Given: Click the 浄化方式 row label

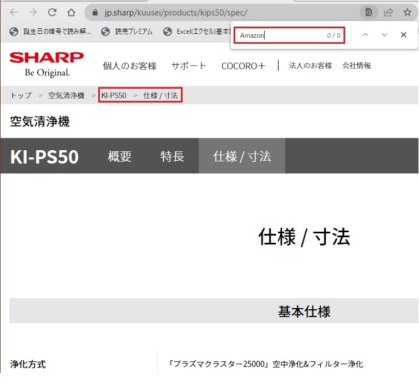Looking at the screenshot, I should coord(28,364).
